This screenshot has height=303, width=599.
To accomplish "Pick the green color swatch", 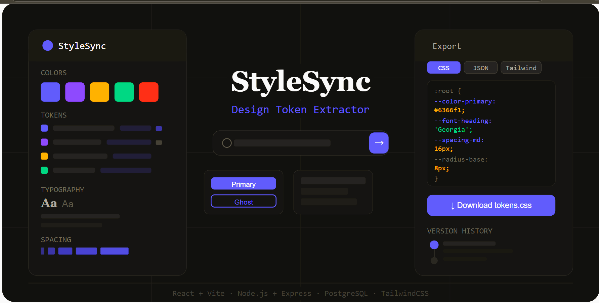I will point(124,92).
